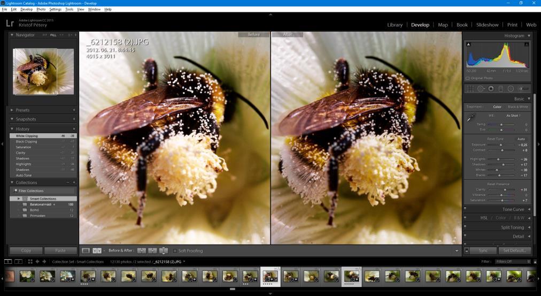Copy After settings to Before
The height and width of the screenshot is (296, 541).
(x=152, y=251)
